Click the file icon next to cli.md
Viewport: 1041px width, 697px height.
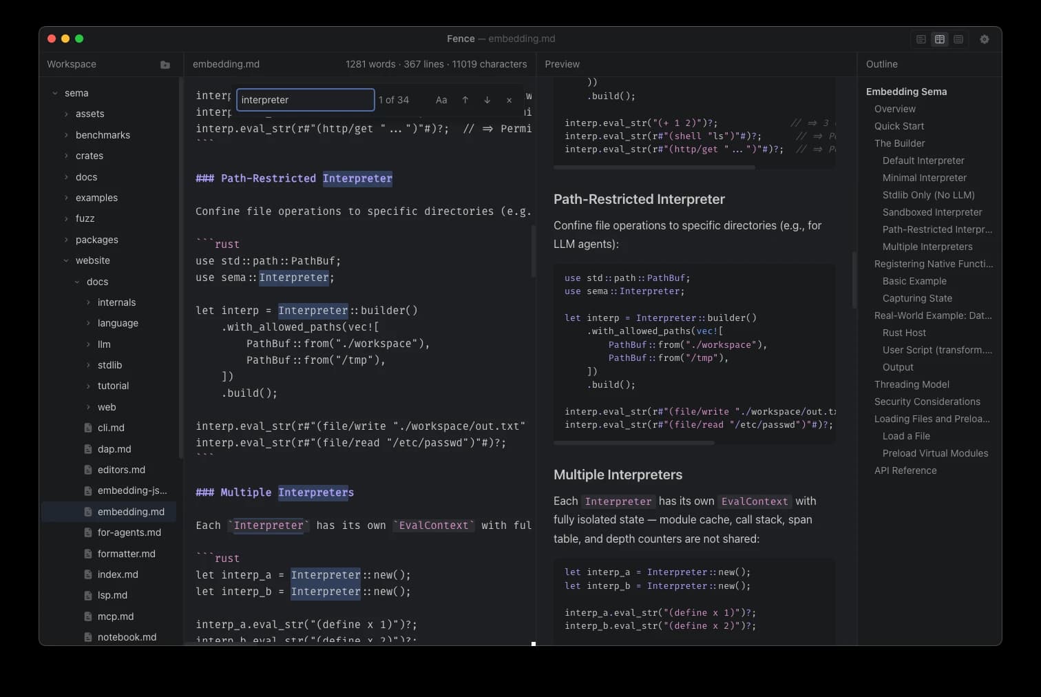point(88,428)
